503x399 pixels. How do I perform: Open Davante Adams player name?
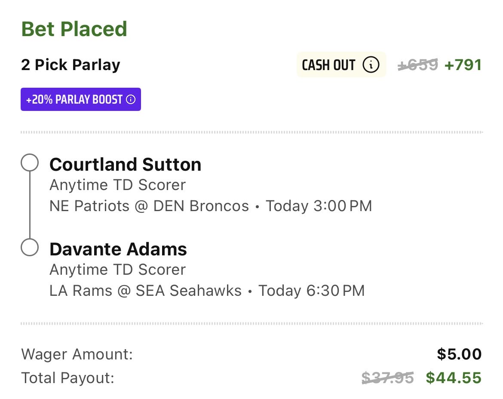[118, 249]
